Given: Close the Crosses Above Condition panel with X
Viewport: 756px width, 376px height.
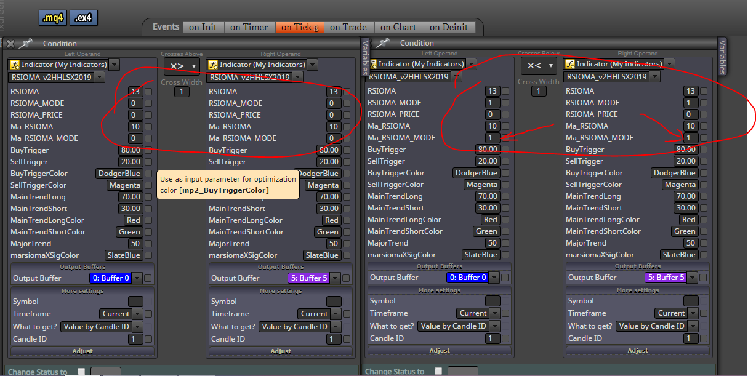Looking at the screenshot, I should pos(10,44).
